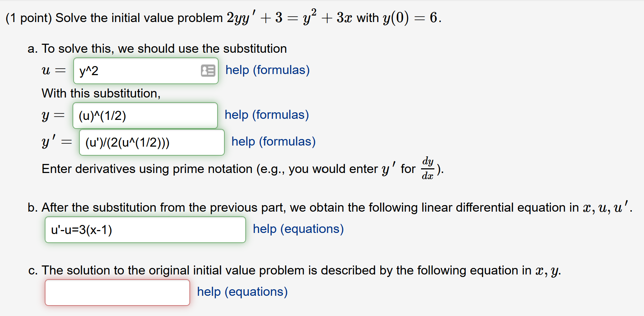Tap the preview icon in the substitution field
This screenshot has height=316, width=644.
208,70
